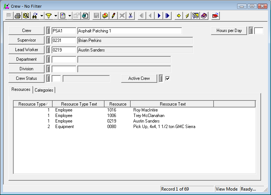This screenshot has height=195, width=271.
Task: Click the grayed-out Save floppy icon
Action: [x=96, y=16]
